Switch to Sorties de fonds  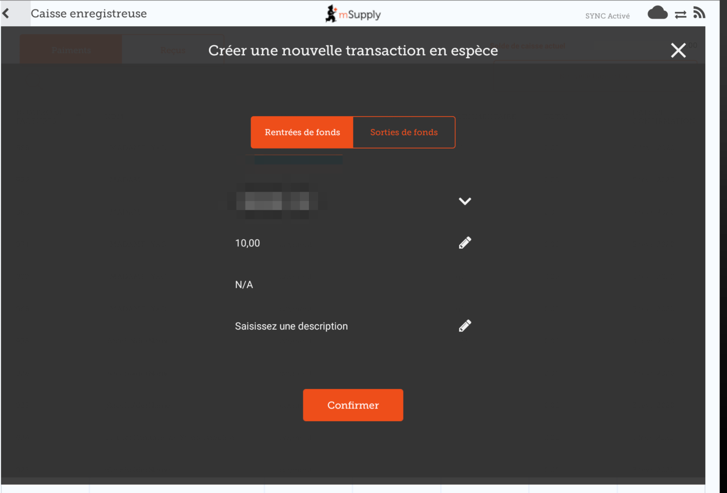pyautogui.click(x=404, y=132)
